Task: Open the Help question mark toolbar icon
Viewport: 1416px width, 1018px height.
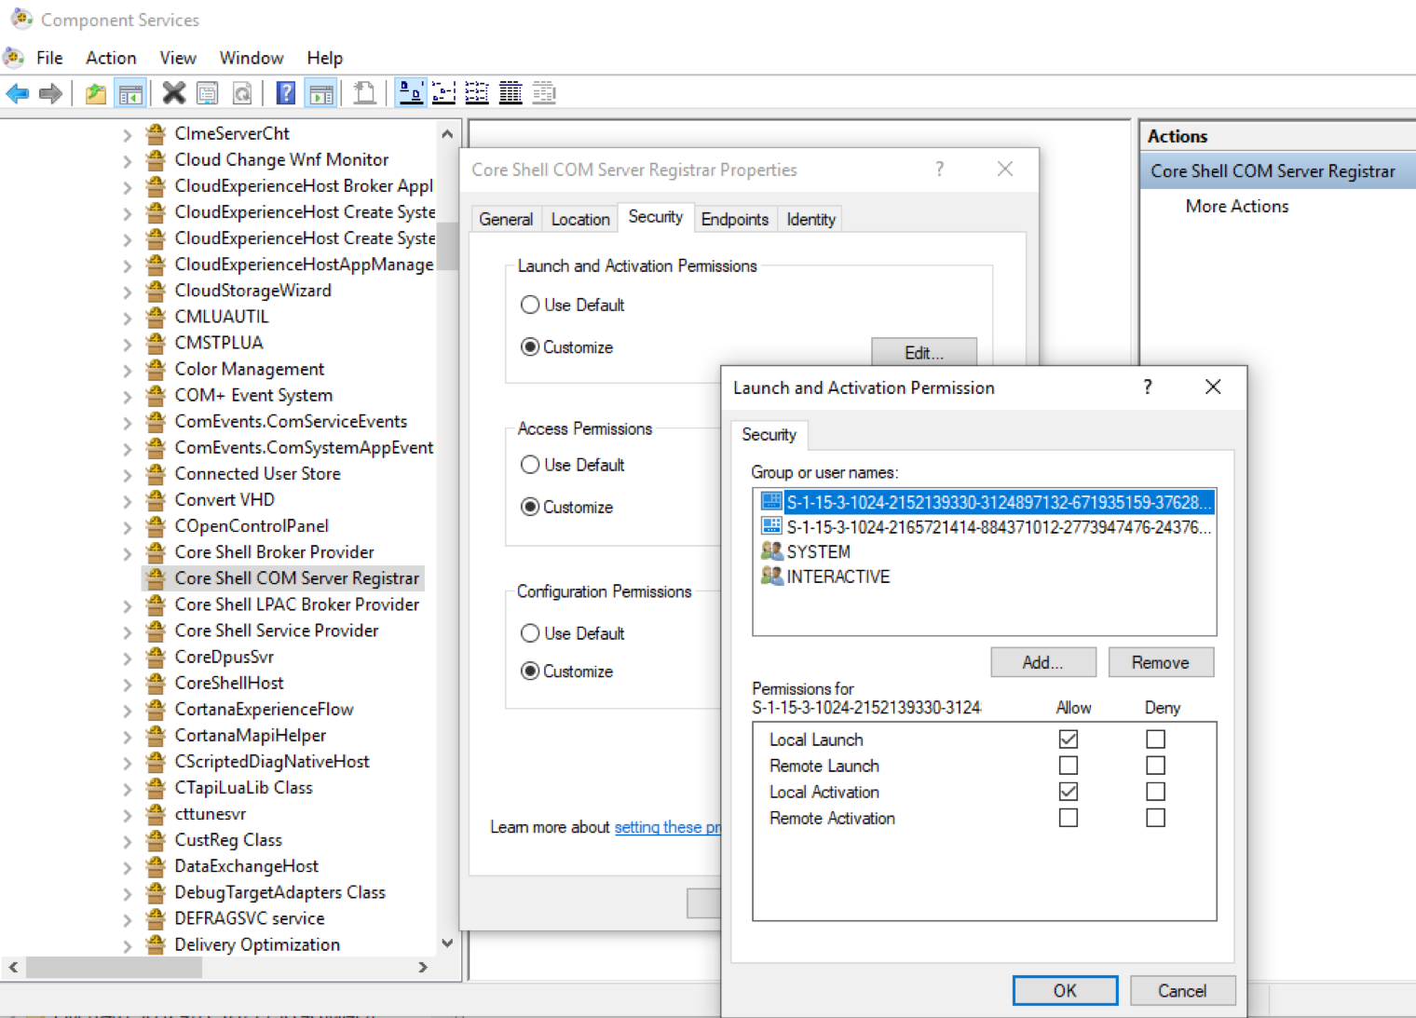Action: (x=286, y=93)
